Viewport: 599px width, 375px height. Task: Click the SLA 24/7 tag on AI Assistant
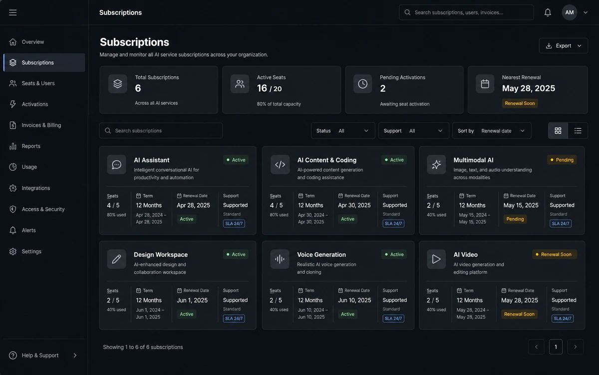[x=234, y=224]
